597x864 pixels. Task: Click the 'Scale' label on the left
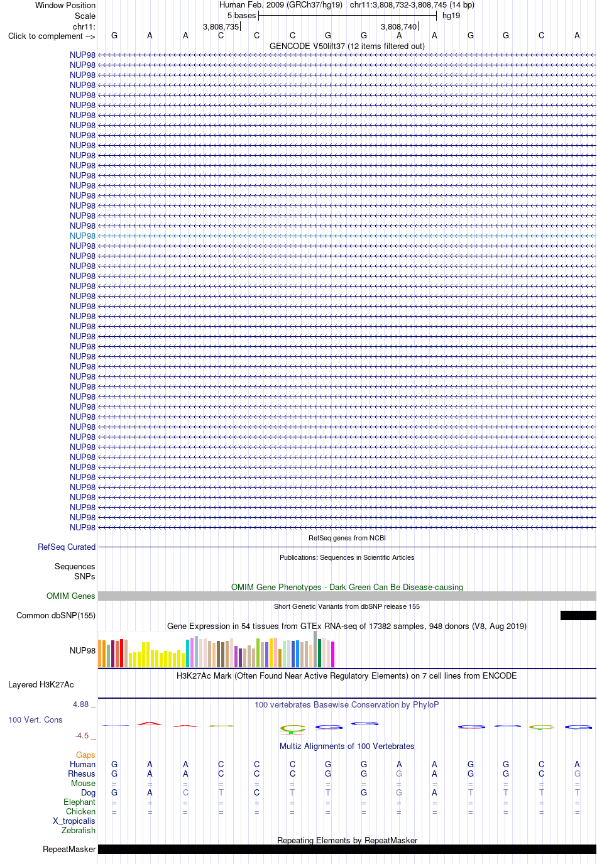pos(85,16)
